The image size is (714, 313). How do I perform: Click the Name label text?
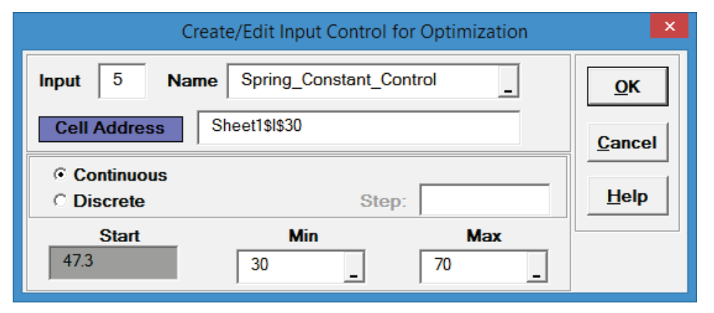[x=192, y=81]
